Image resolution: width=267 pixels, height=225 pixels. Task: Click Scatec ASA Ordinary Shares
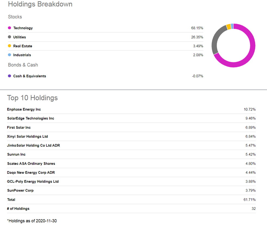[x=31, y=164]
